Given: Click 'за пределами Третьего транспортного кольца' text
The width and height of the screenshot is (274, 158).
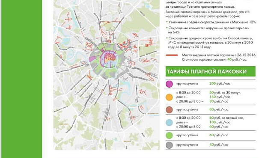Looking at the screenshot, I should (200, 7).
